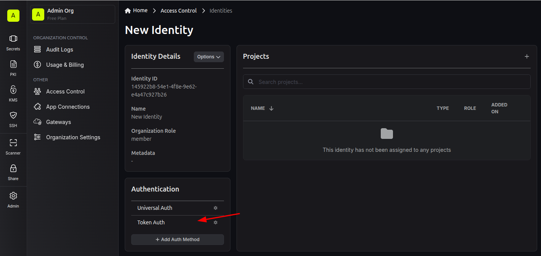Select the Universal Auth row
The image size is (541, 256).
pyautogui.click(x=177, y=208)
